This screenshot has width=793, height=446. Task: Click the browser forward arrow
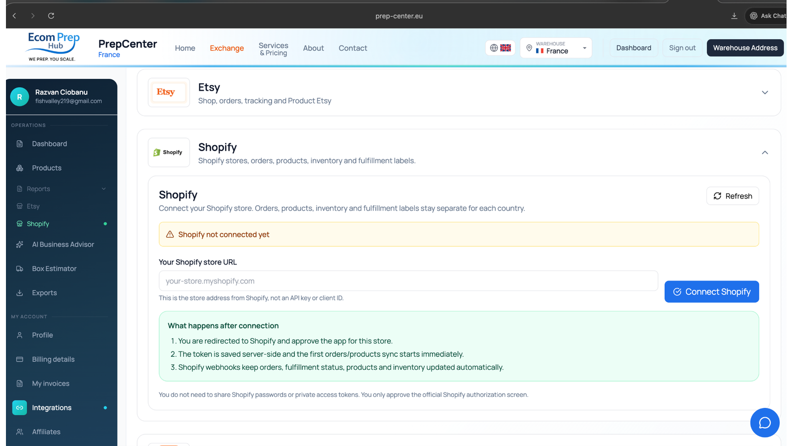[33, 16]
